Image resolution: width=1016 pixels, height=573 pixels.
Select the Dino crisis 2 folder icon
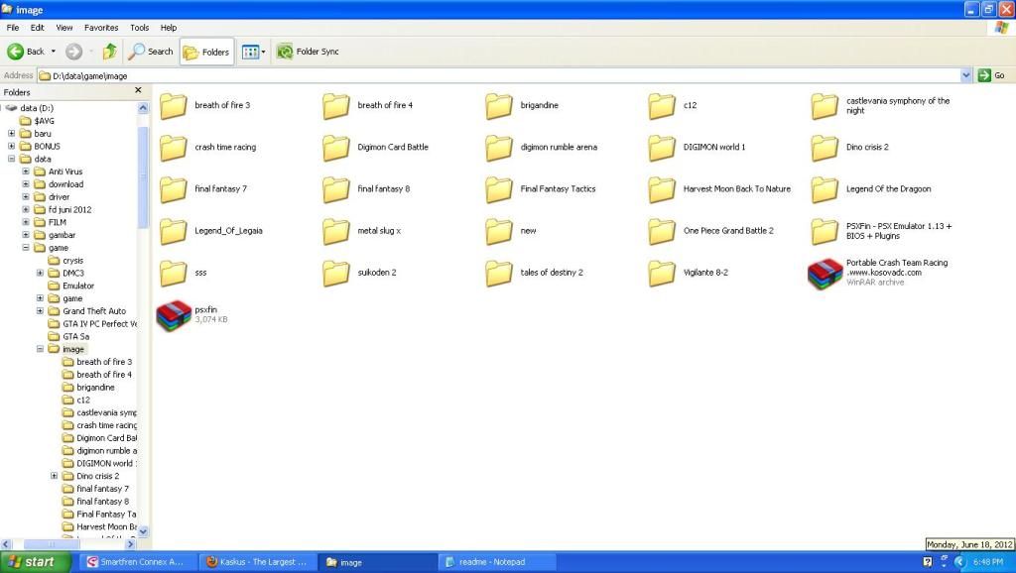[x=825, y=148]
